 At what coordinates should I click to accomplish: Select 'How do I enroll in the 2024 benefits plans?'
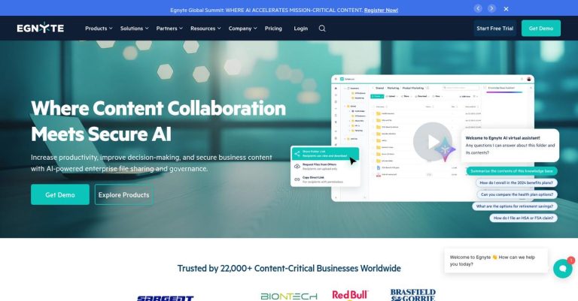pyautogui.click(x=516, y=182)
